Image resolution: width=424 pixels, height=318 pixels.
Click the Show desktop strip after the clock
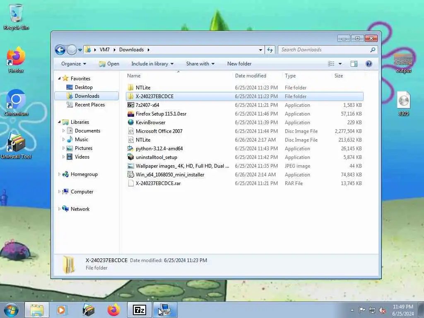coord(421,310)
